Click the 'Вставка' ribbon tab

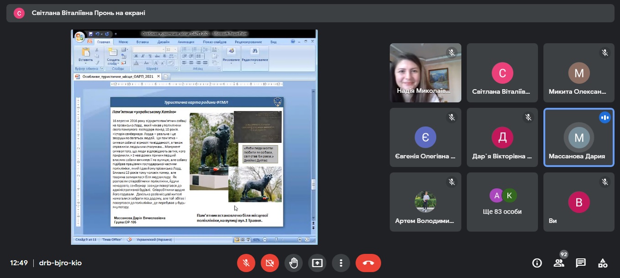[x=142, y=42]
